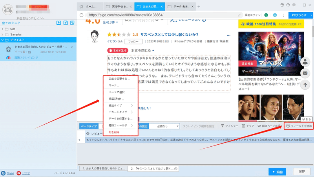The width and height of the screenshot is (314, 177).
Task: Open help via question mark icon
Action: click(x=288, y=5)
